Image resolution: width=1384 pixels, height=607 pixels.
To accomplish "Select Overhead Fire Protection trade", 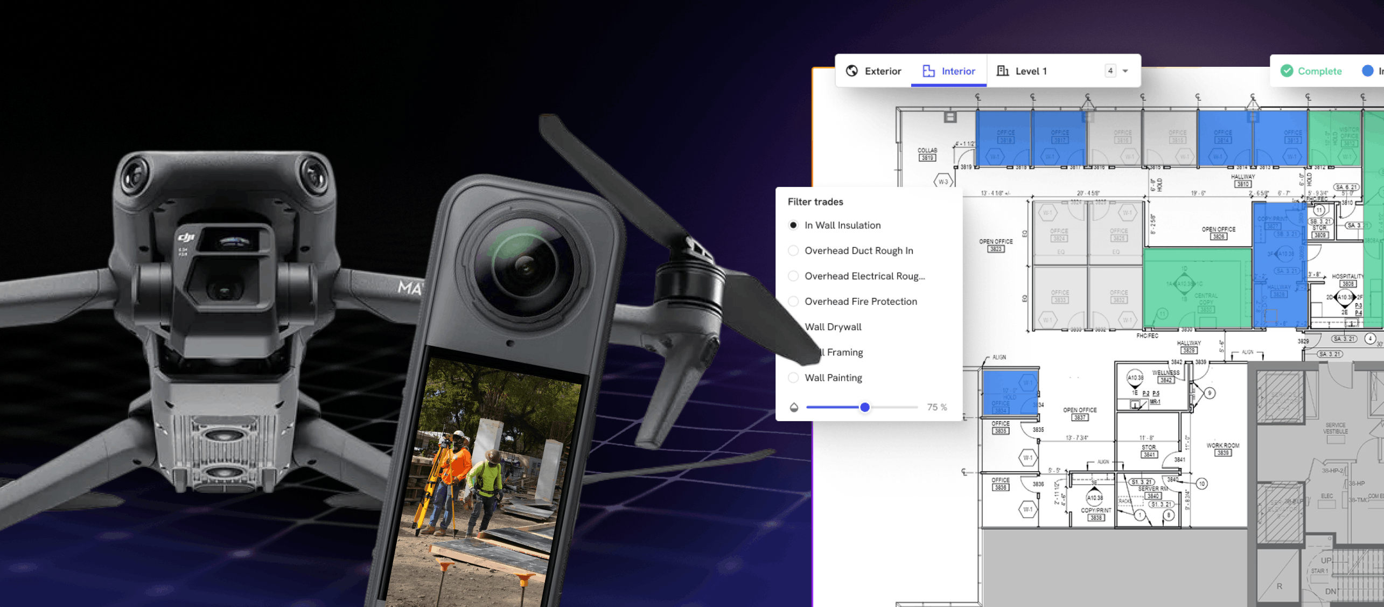I will (x=793, y=302).
